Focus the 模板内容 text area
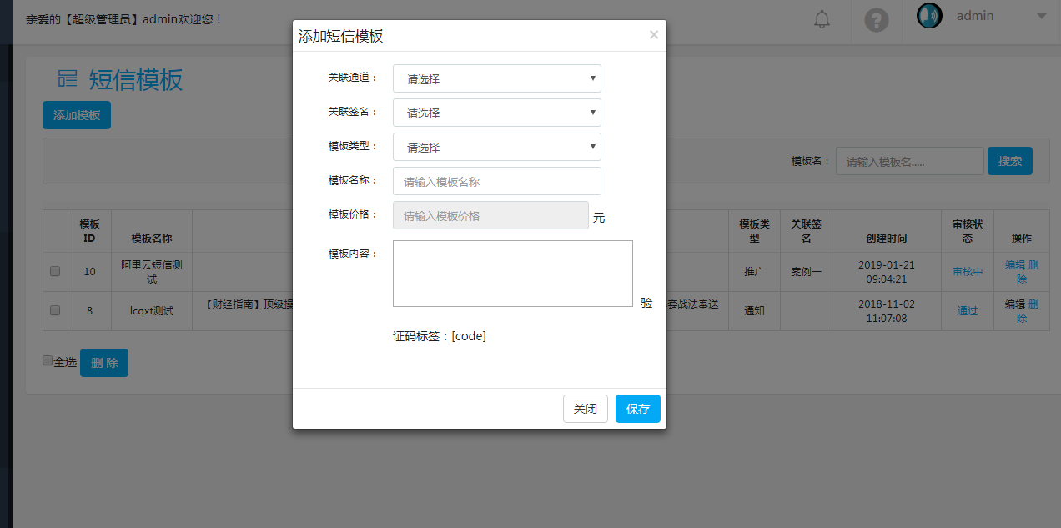The image size is (1061, 528). click(512, 274)
